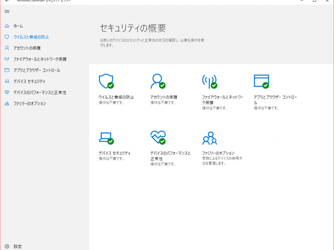Screen dimensions: 334x250
Task: Click the アプリとブラウザー コントロール tile title
Action: coord(275,100)
